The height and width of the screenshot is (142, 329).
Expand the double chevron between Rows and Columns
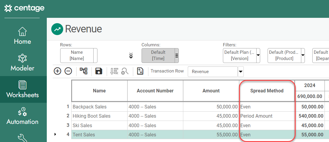[131, 56]
